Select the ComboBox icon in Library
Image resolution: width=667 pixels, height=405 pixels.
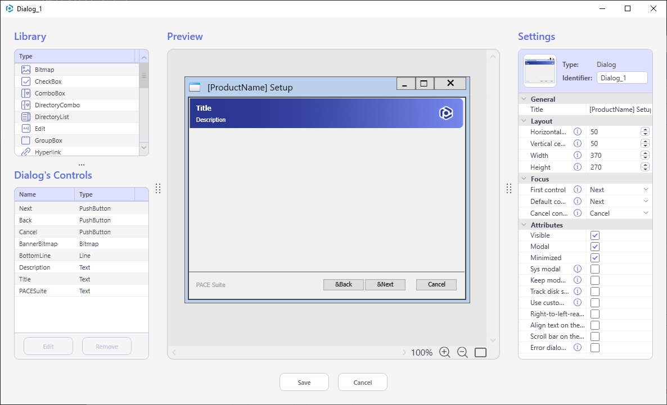26,93
